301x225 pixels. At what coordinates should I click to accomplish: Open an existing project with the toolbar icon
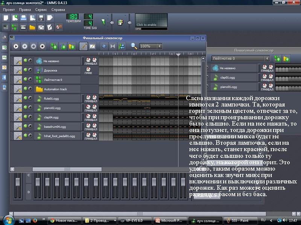[23, 18]
